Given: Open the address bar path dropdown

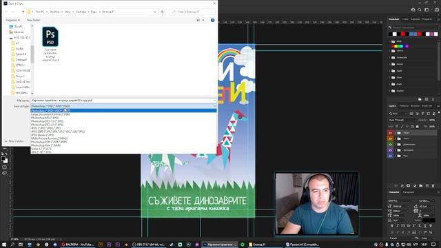Looking at the screenshot, I should [154, 12].
